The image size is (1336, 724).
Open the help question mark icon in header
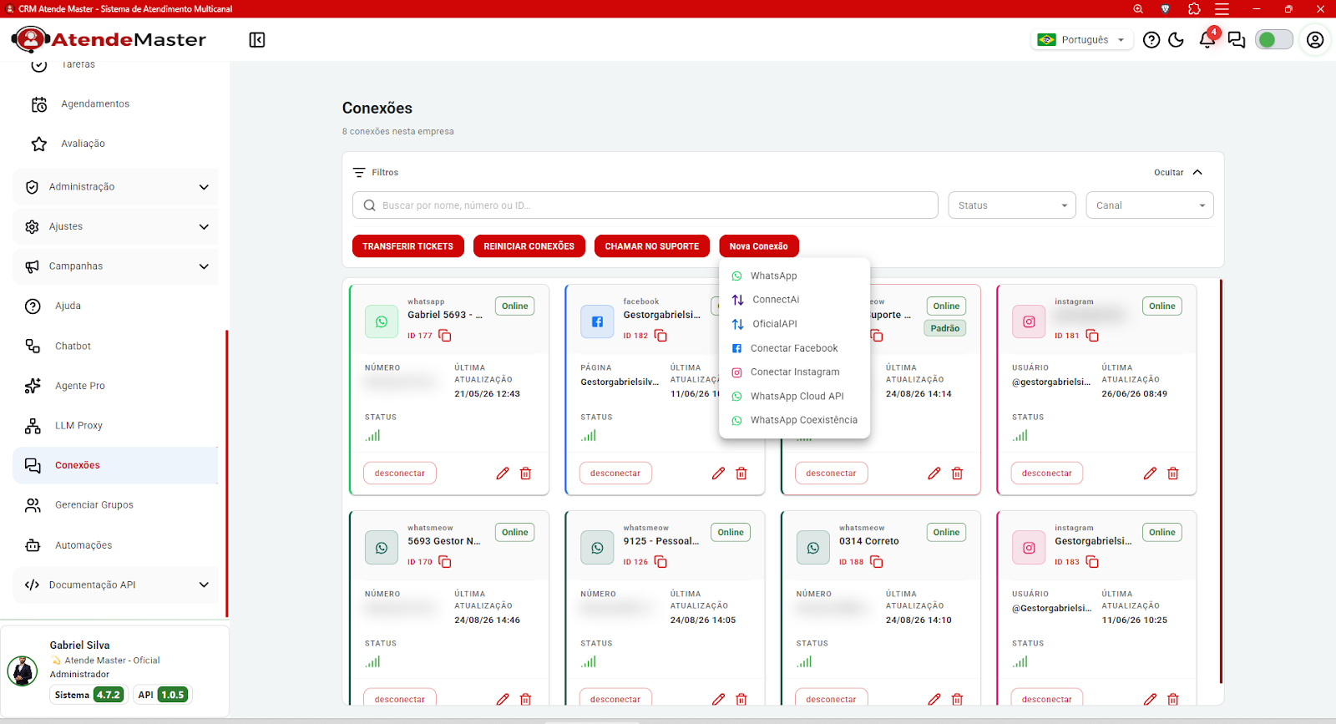[x=1151, y=40]
